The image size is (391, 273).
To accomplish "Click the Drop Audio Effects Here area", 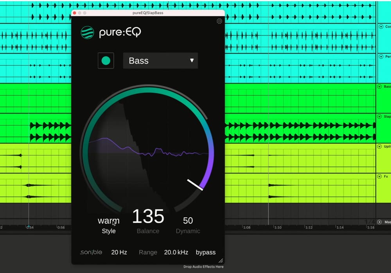I will [x=203, y=267].
